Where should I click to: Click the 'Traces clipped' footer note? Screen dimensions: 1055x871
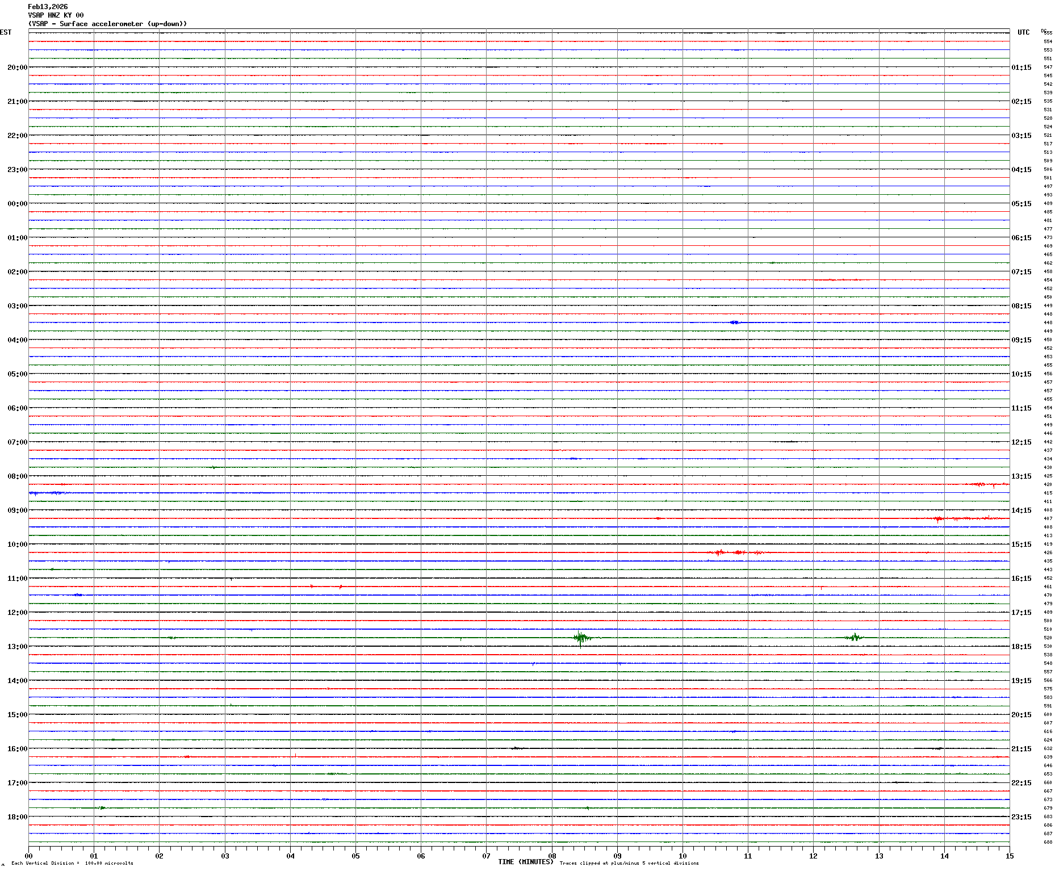629,863
